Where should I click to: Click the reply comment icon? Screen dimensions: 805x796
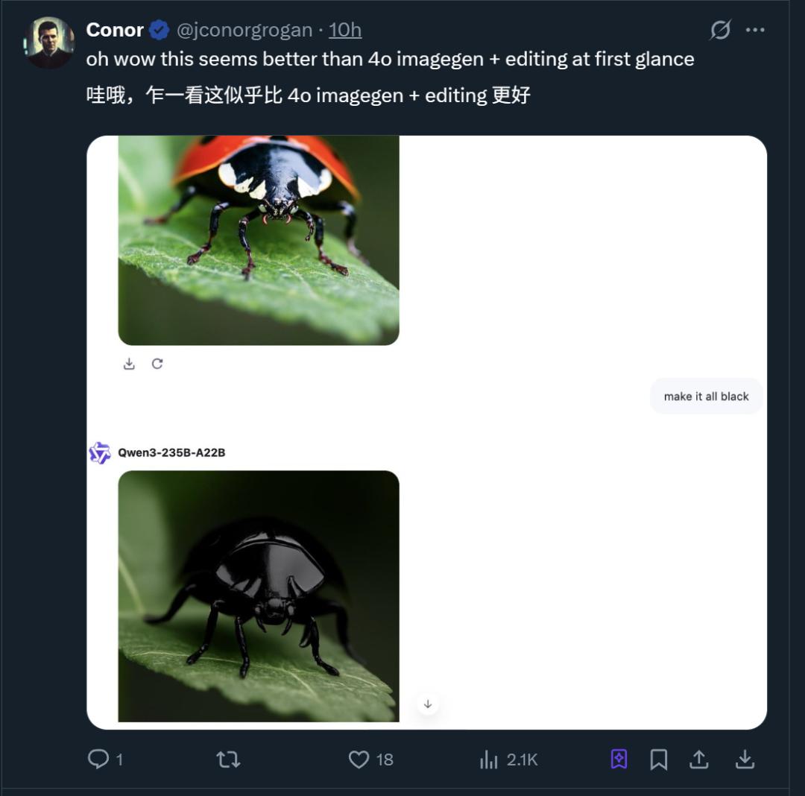click(x=98, y=759)
